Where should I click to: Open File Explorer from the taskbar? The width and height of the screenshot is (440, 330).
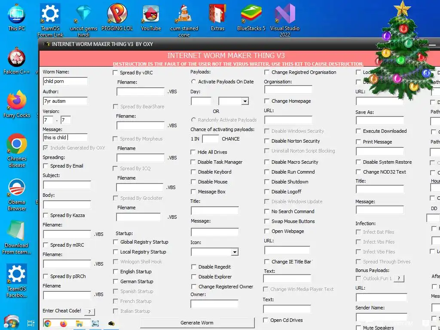tap(79, 324)
